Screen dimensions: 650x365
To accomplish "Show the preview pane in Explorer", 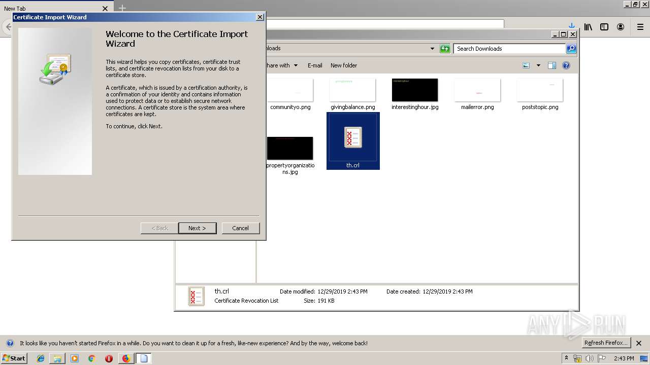I will (552, 65).
